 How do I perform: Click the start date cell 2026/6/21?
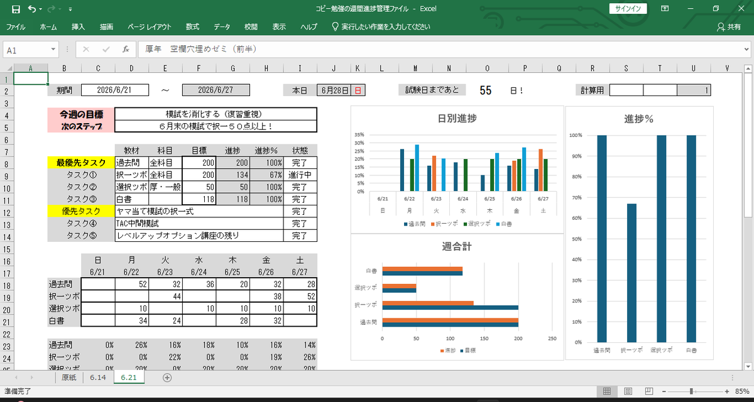[x=115, y=90]
